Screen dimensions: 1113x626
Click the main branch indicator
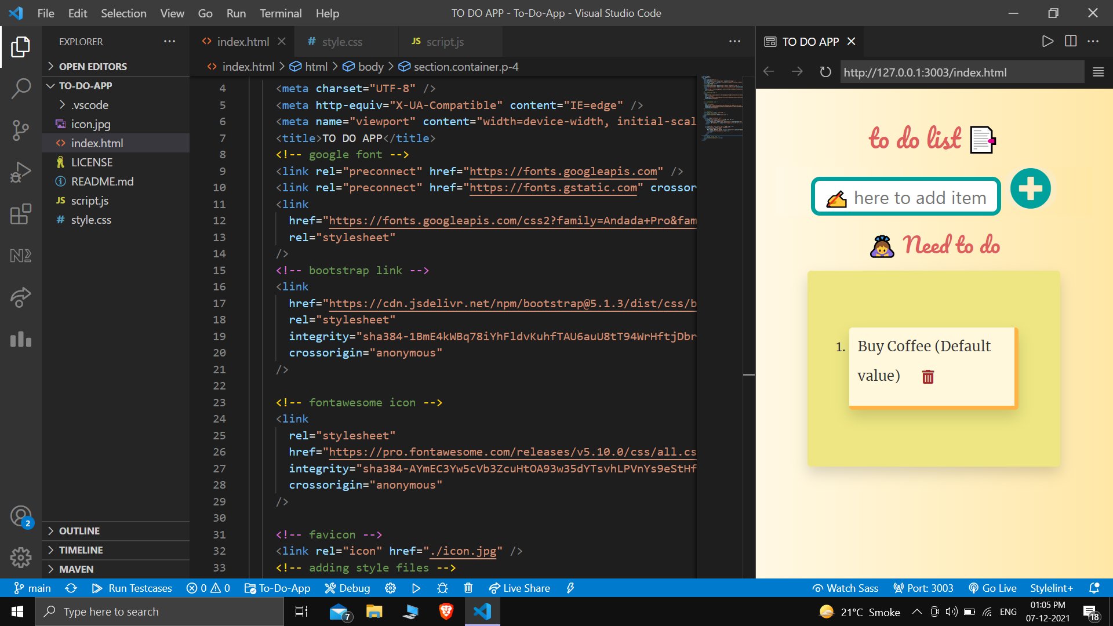click(32, 588)
